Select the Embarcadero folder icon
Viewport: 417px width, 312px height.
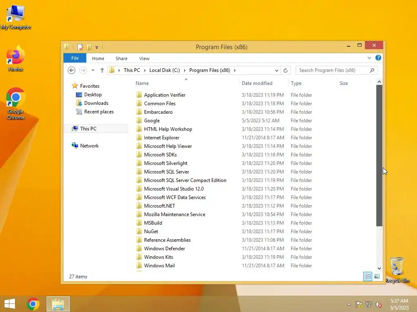tap(139, 112)
